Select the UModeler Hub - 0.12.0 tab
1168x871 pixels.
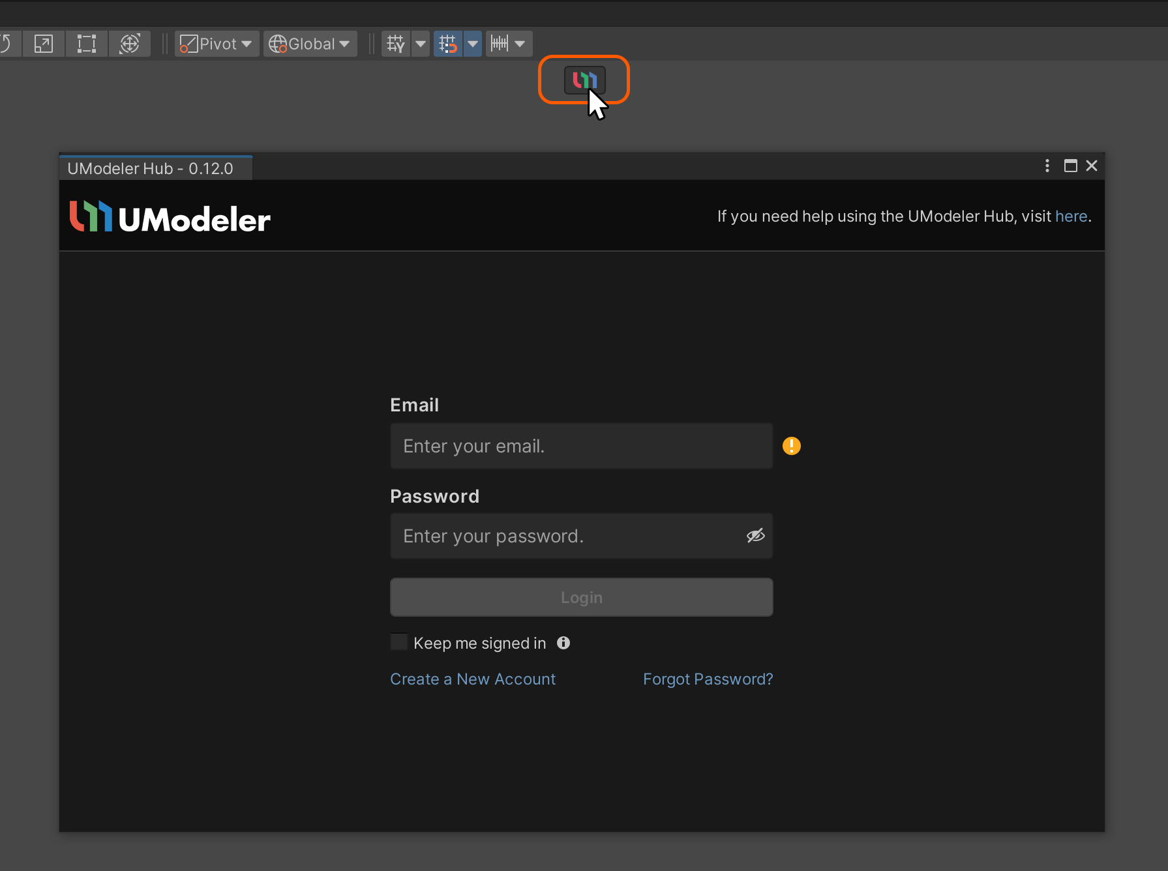(151, 168)
